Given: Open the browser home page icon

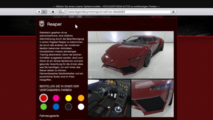Looking at the screenshot, I should click(53, 12).
